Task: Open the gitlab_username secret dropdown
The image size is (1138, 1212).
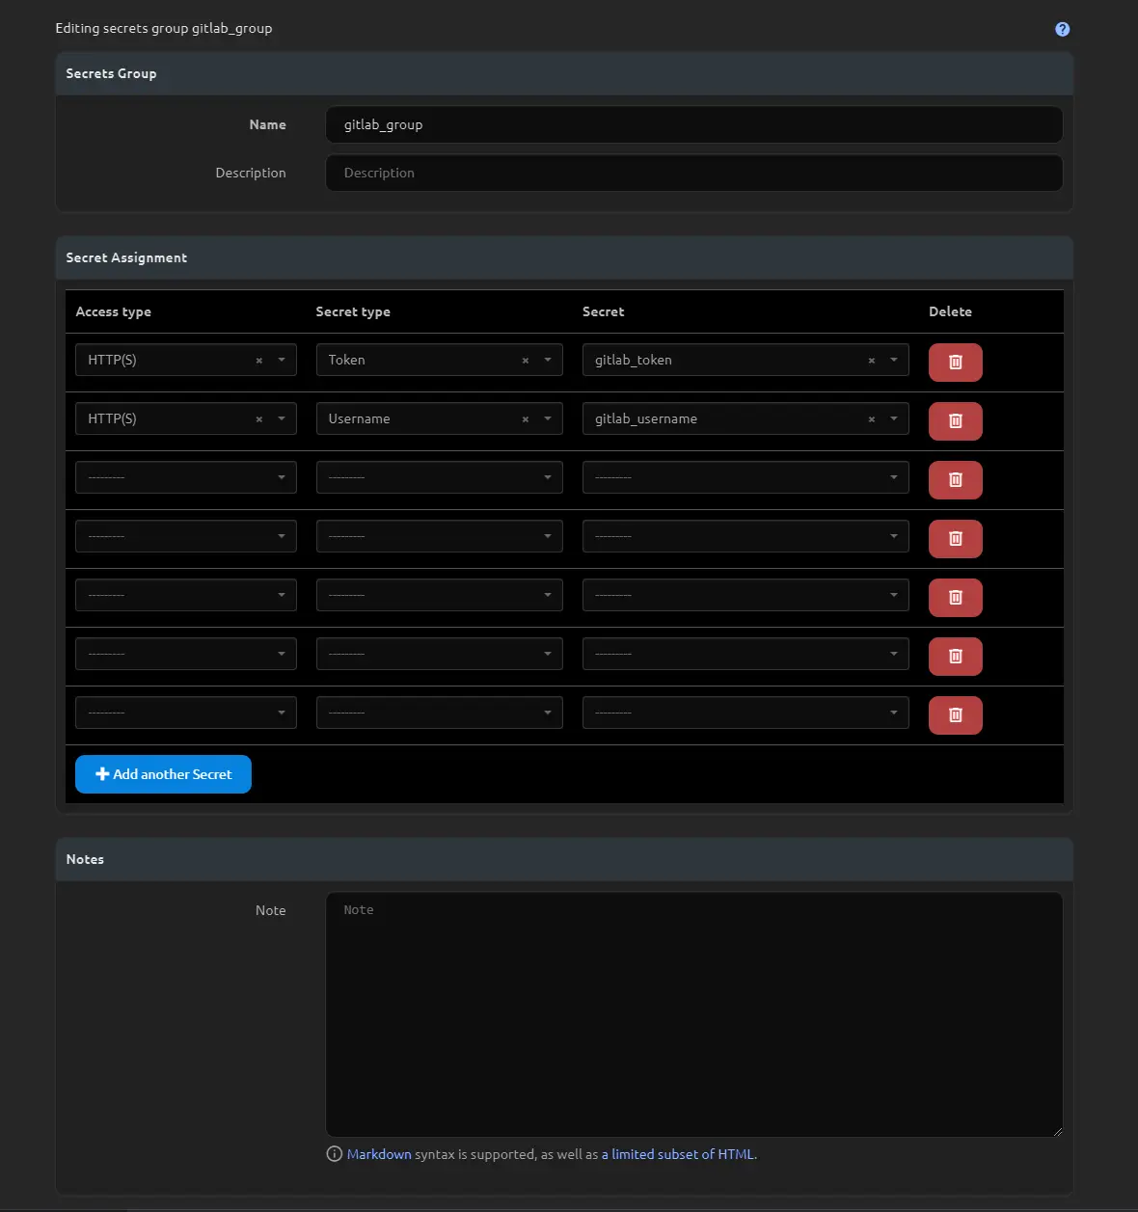Action: click(893, 418)
